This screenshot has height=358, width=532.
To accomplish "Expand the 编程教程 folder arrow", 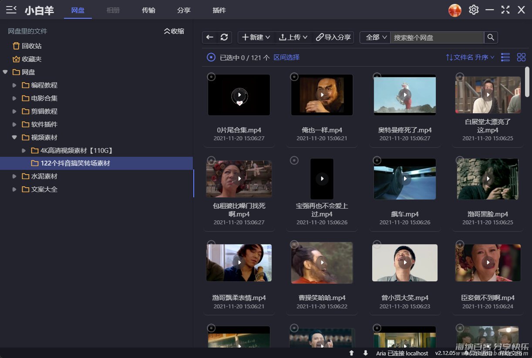I will pos(14,85).
